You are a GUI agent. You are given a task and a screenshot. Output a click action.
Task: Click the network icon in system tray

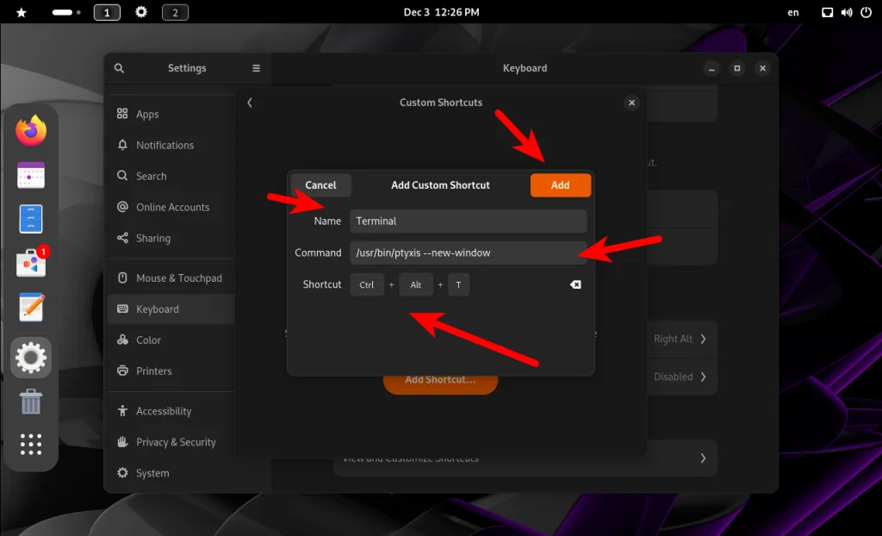pyautogui.click(x=828, y=12)
